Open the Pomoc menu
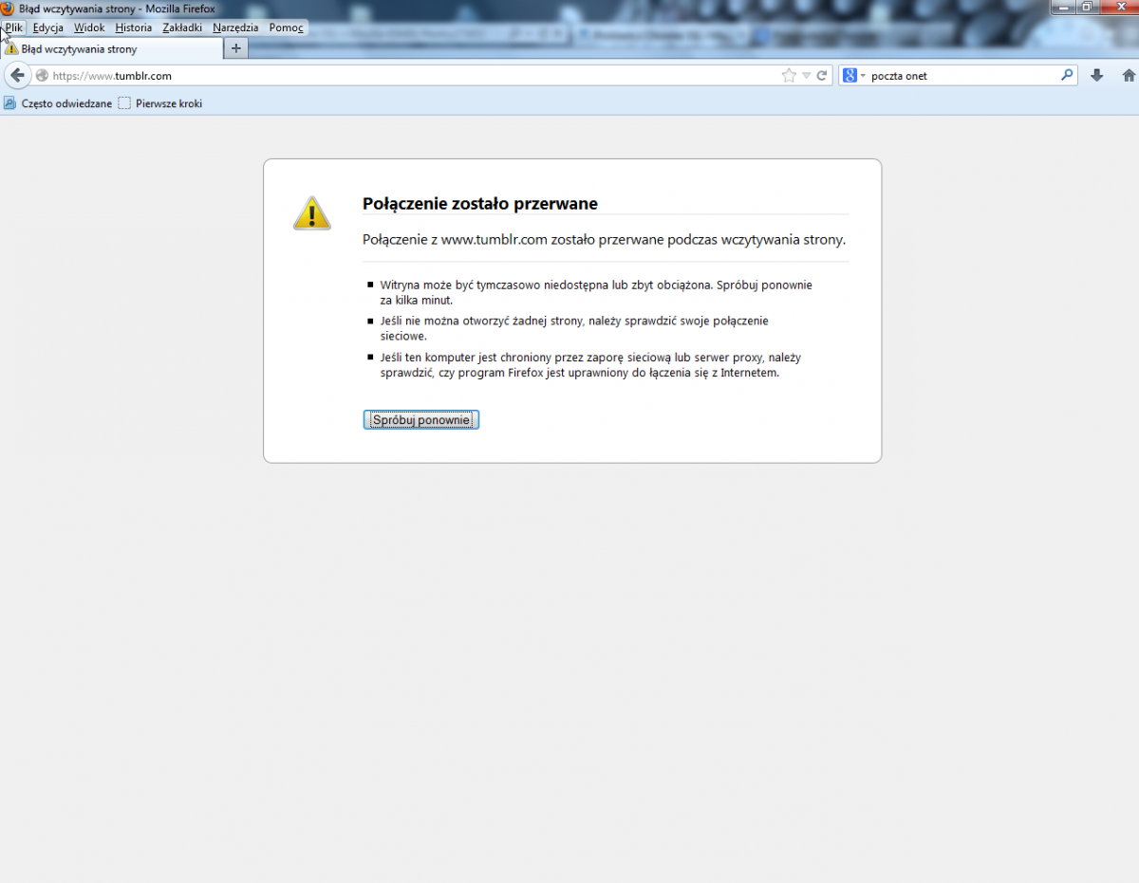1139x883 pixels. (286, 28)
